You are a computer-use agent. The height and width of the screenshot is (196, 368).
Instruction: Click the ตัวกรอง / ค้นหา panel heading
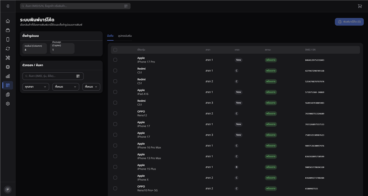point(32,65)
